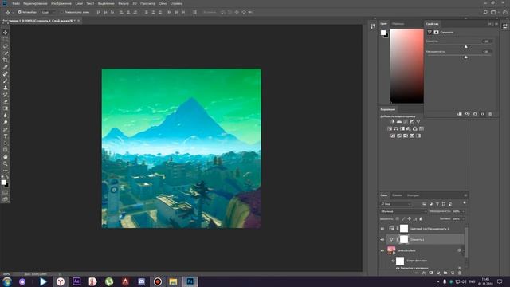Adjust the Vibrance slider handle
The image size is (510, 287).
coord(465,47)
